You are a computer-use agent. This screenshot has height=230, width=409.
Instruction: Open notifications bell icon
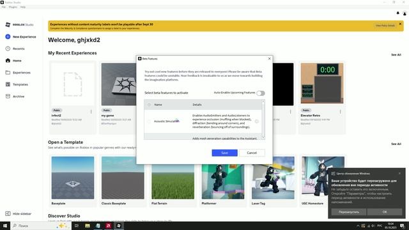point(397,13)
